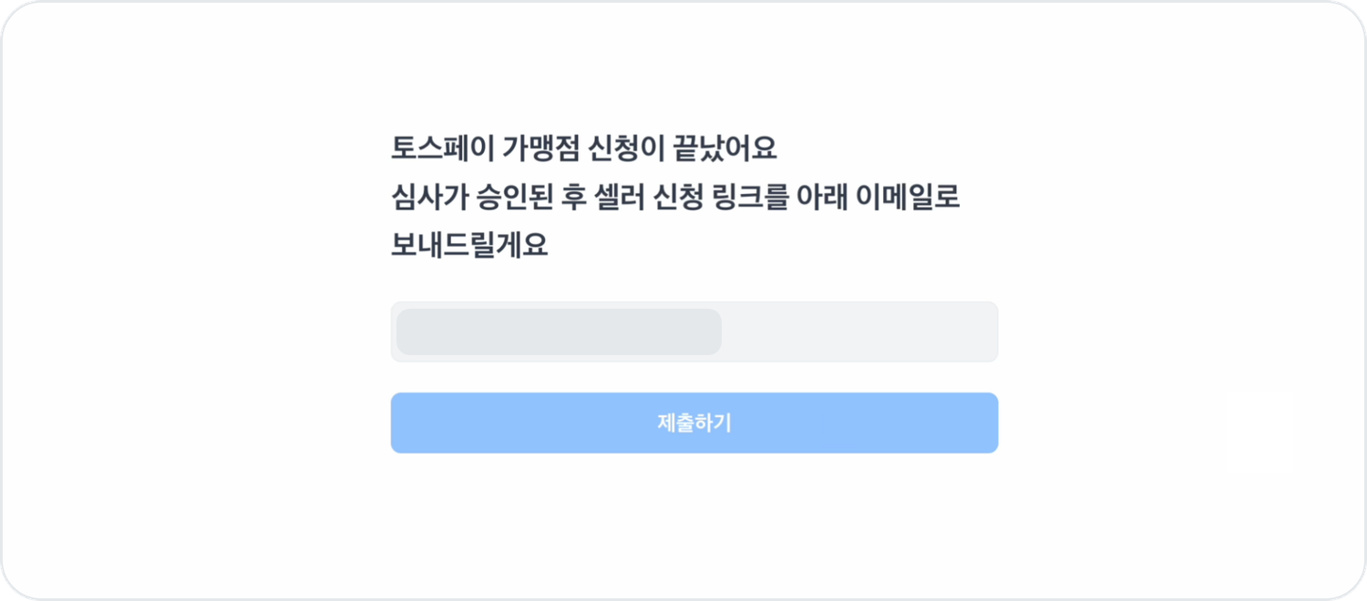This screenshot has height=601, width=1367.
Task: Click the gray placeholder block inside email field
Action: [559, 331]
